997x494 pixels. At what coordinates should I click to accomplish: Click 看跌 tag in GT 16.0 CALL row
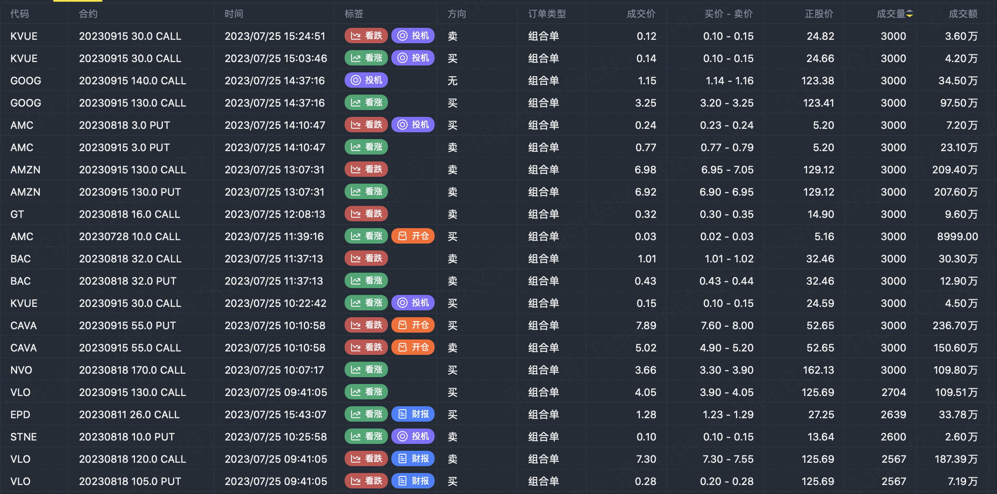366,214
